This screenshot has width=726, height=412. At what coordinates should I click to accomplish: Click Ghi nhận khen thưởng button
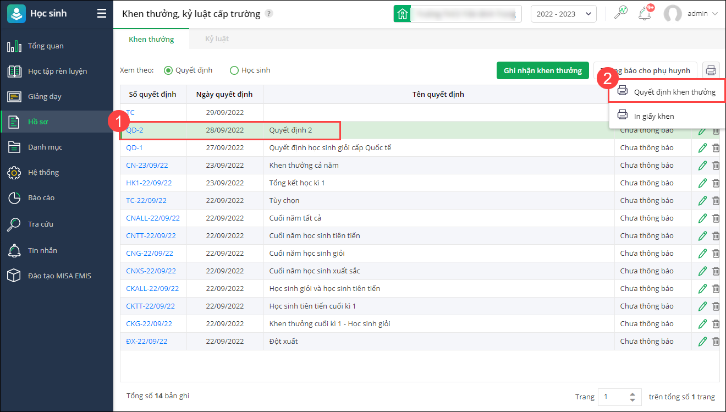point(543,70)
